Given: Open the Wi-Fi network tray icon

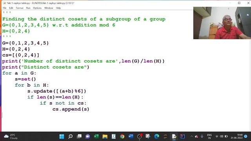Looking at the screenshot, I should [x=217, y=136].
